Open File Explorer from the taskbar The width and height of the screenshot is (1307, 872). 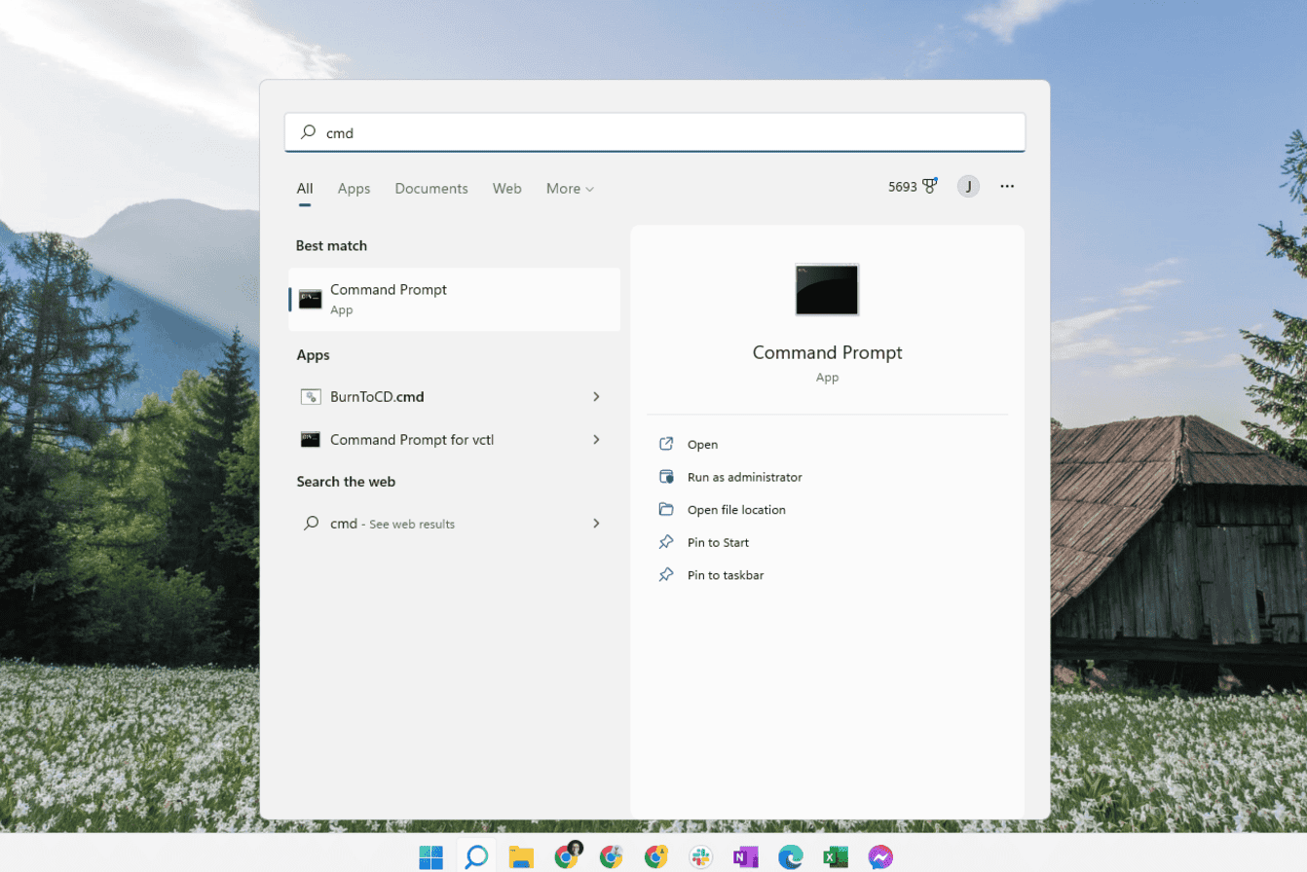click(522, 856)
